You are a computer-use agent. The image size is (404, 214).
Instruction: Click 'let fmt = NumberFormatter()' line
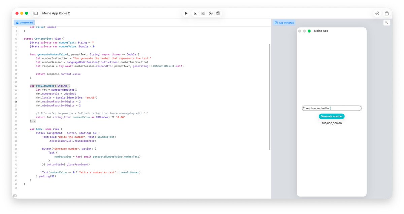(57, 90)
